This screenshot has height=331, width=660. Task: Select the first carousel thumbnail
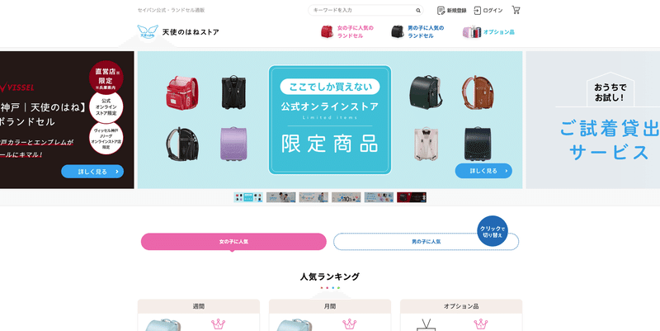pyautogui.click(x=248, y=197)
